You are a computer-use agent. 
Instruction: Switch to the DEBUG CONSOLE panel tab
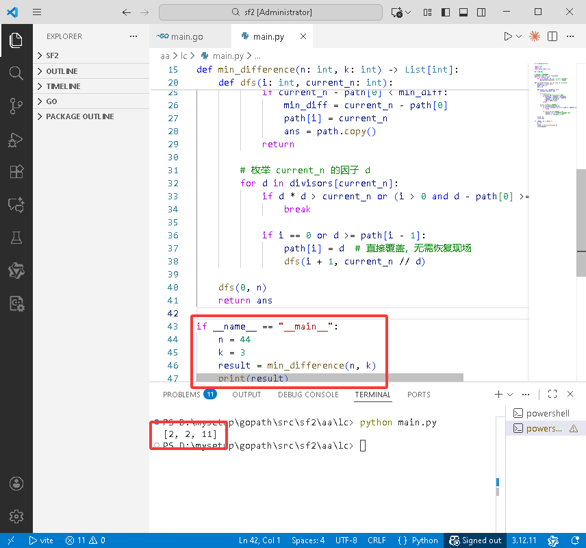308,395
